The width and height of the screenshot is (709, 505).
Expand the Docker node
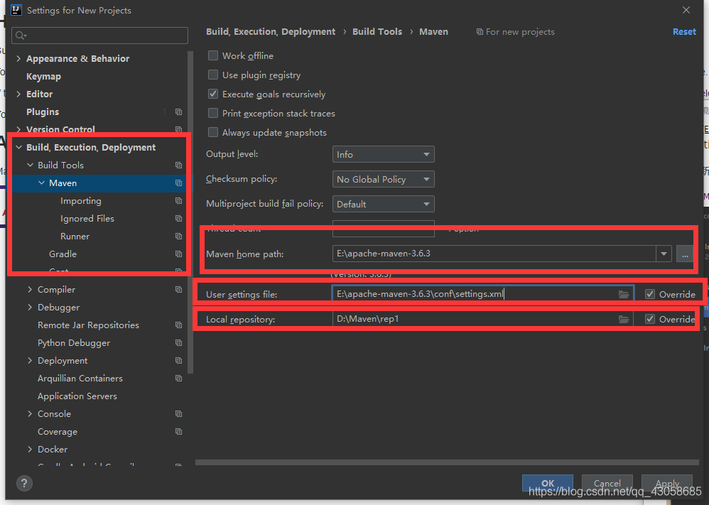(30, 449)
